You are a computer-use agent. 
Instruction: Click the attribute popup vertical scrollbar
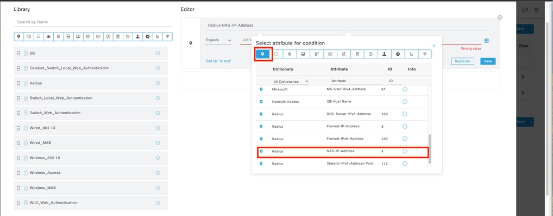(429, 149)
